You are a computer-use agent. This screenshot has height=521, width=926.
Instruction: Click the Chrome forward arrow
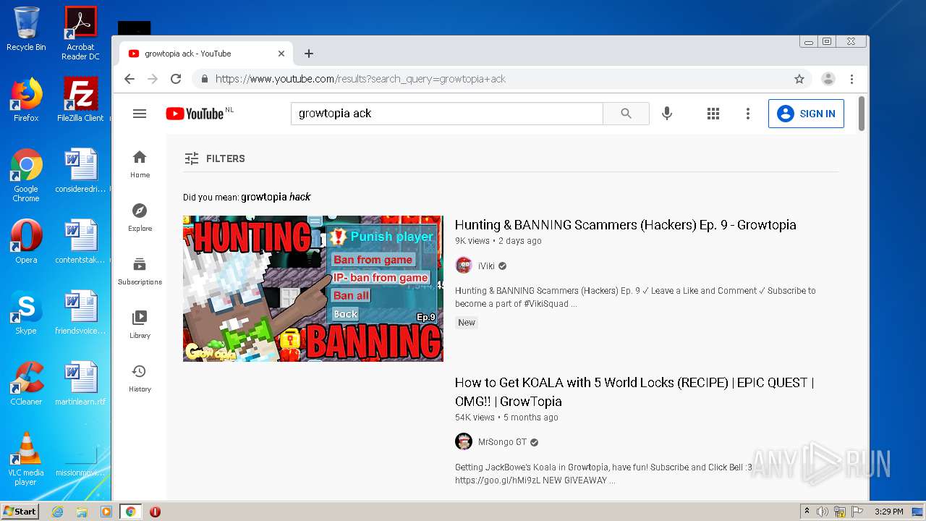click(153, 79)
